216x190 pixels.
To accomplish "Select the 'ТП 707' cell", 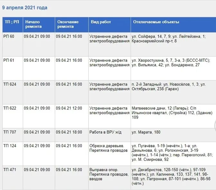I will click(13, 135).
